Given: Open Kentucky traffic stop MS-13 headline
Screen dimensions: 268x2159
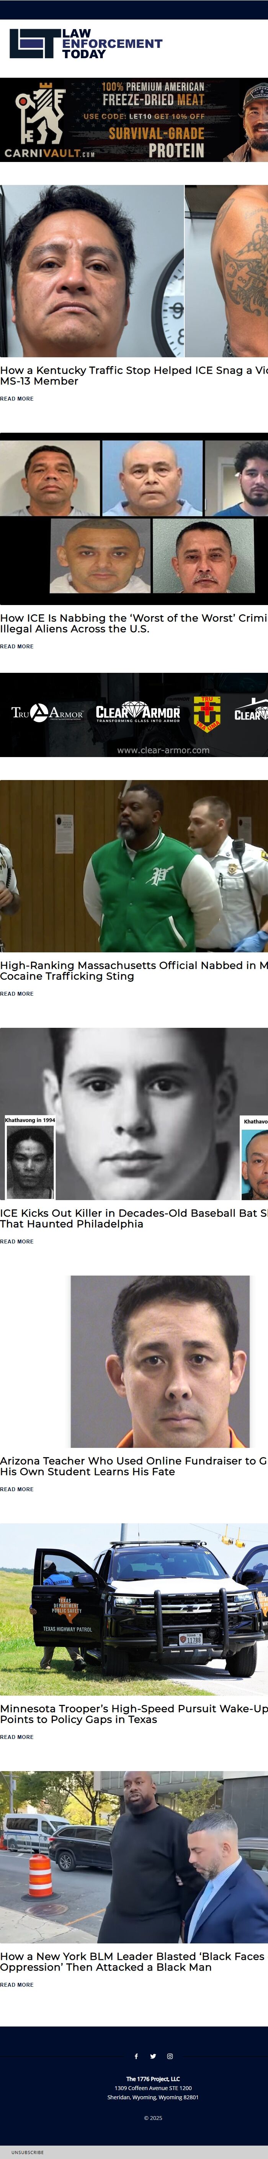Looking at the screenshot, I should pyautogui.click(x=134, y=376).
